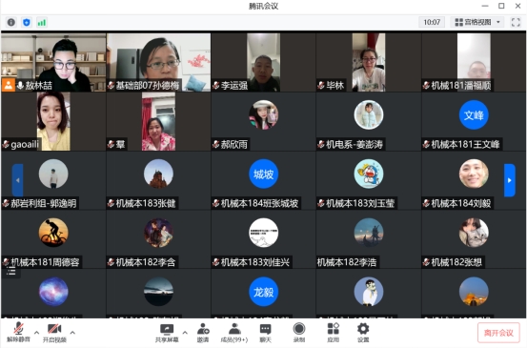Open the members list (99+)
This screenshot has width=527, height=348.
coord(234,333)
